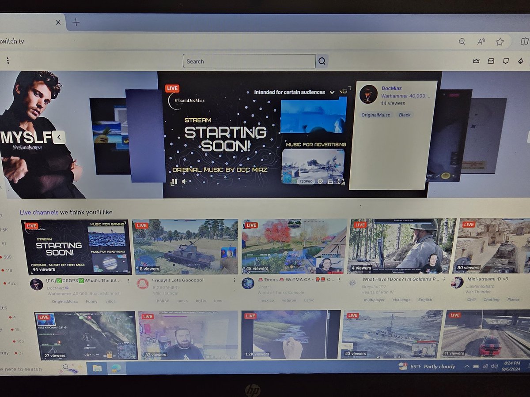Open stream title Friday!!! Lets Goooooo!

(x=178, y=280)
